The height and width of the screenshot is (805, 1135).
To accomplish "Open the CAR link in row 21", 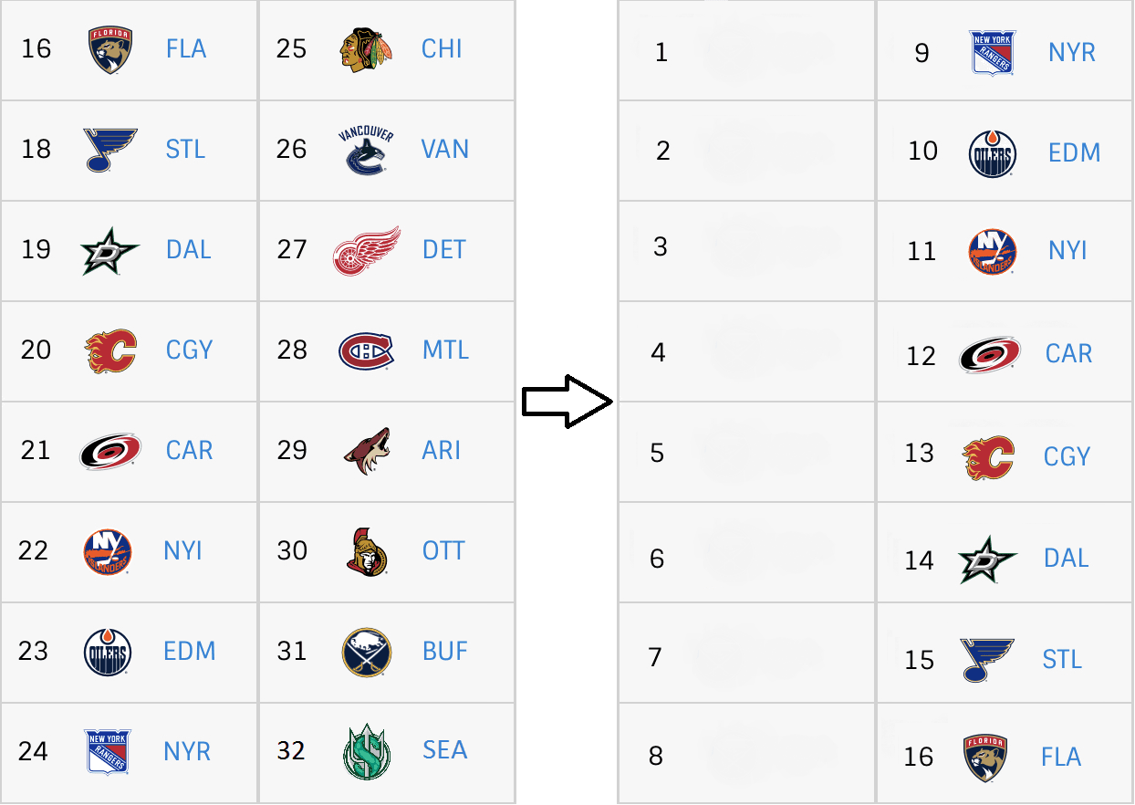I will click(x=190, y=451).
